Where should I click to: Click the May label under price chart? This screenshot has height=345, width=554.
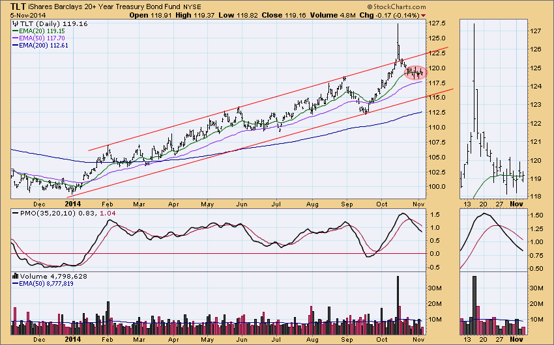coord(207,204)
